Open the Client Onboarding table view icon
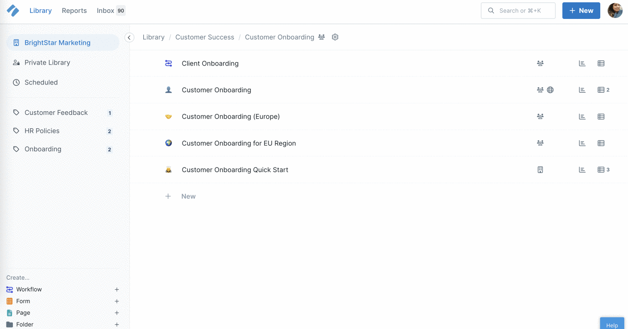The image size is (628, 329). 601,63
